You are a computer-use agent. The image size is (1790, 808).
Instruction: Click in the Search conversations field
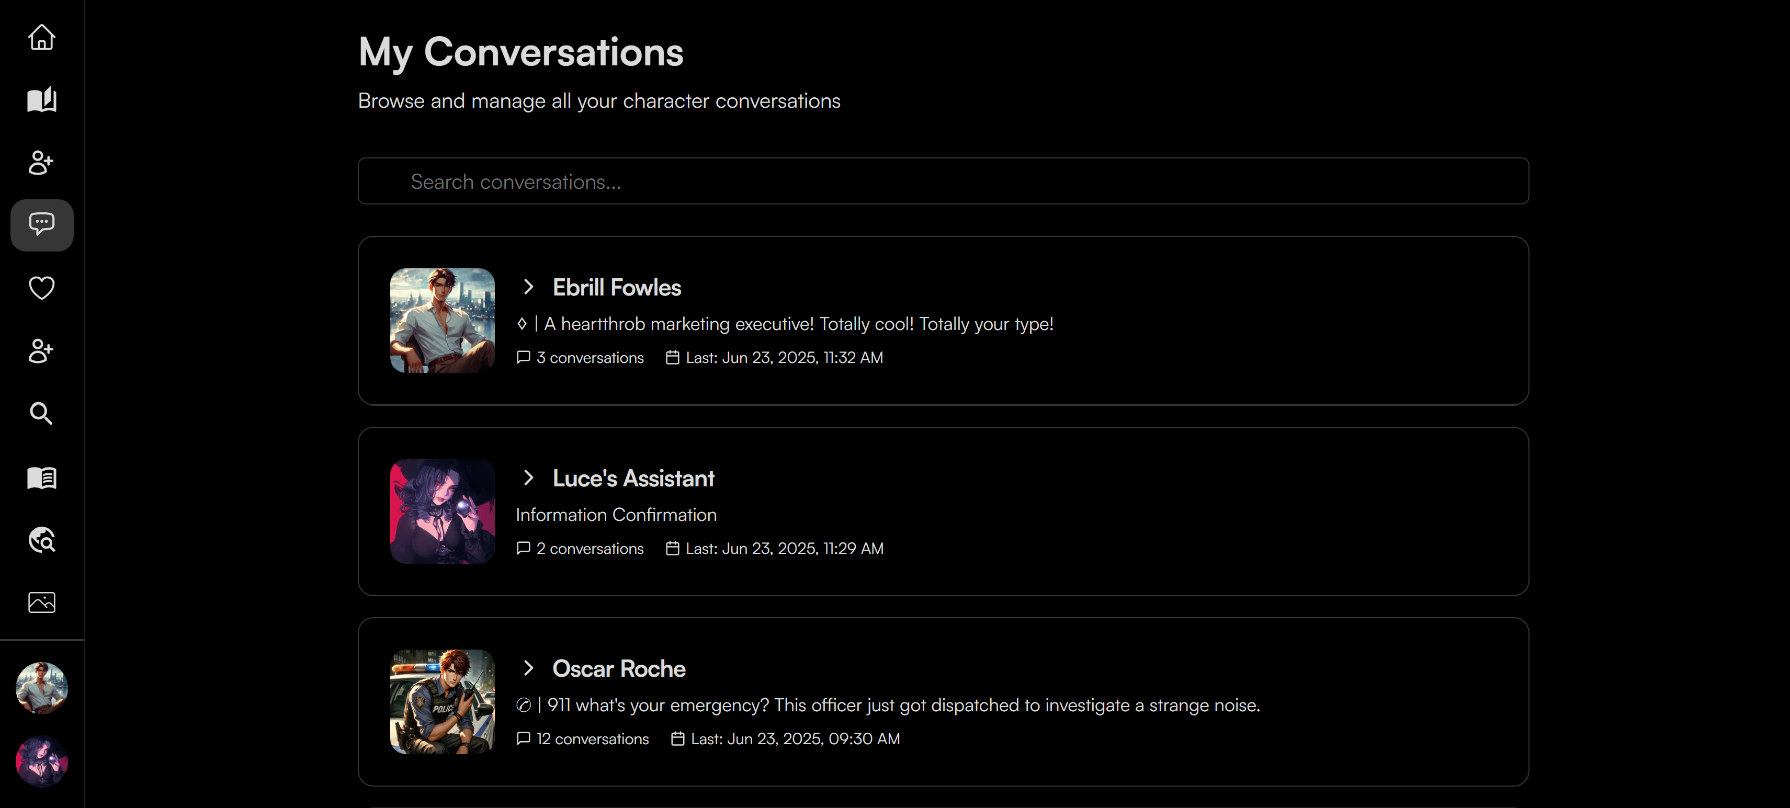coord(943,181)
